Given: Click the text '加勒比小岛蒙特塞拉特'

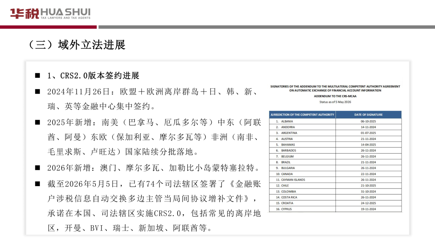Looking at the screenshot, I should (212, 168).
